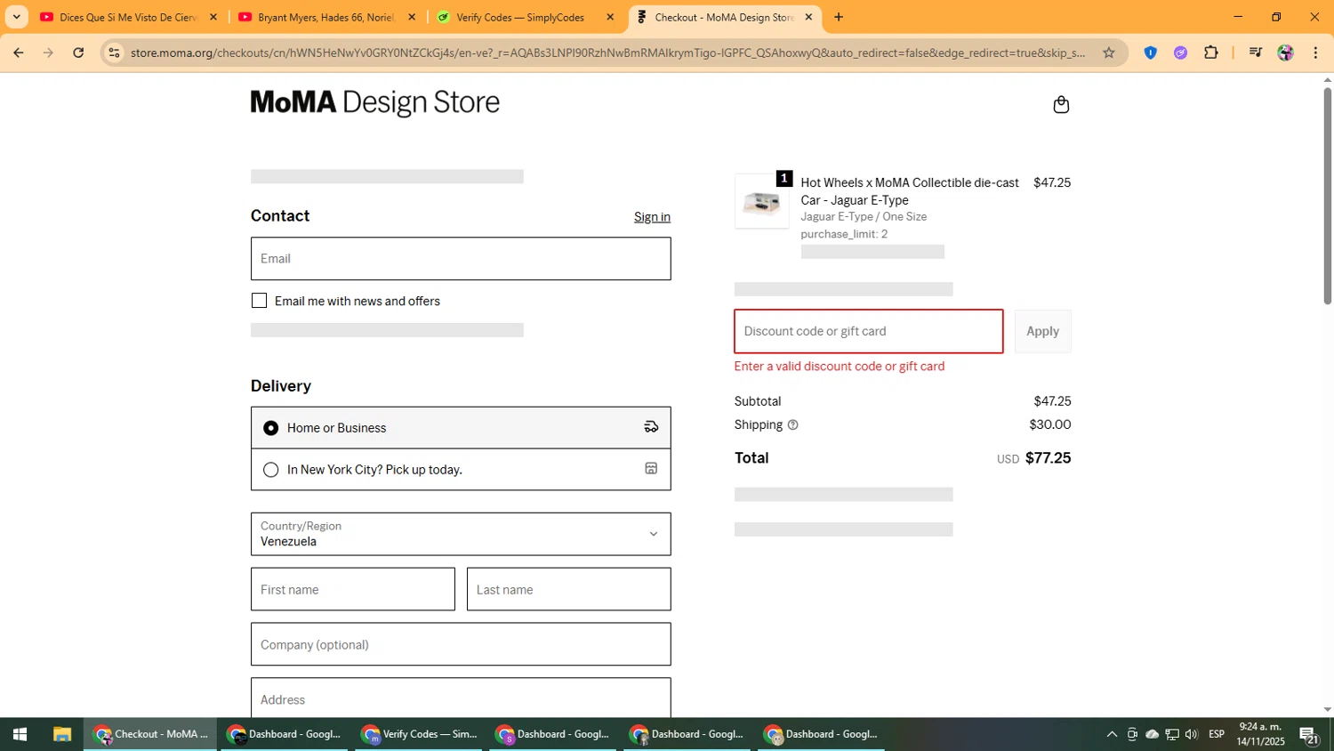The height and width of the screenshot is (751, 1334).
Task: Open the shopping bag cart icon
Action: [x=1061, y=105]
